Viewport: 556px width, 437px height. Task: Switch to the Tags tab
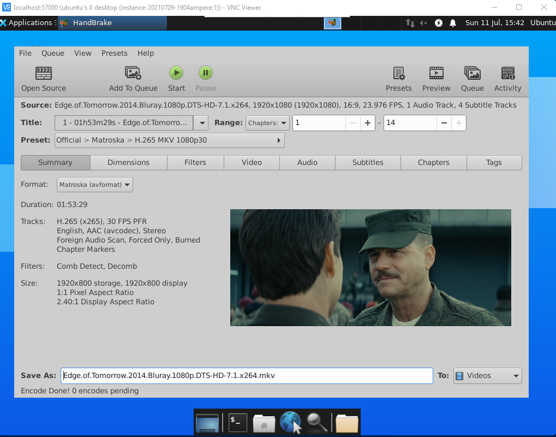click(494, 163)
